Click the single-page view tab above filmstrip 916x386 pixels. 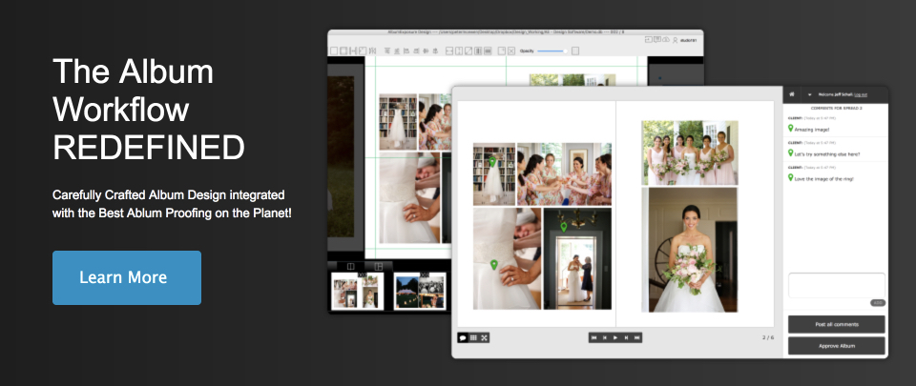[350, 266]
